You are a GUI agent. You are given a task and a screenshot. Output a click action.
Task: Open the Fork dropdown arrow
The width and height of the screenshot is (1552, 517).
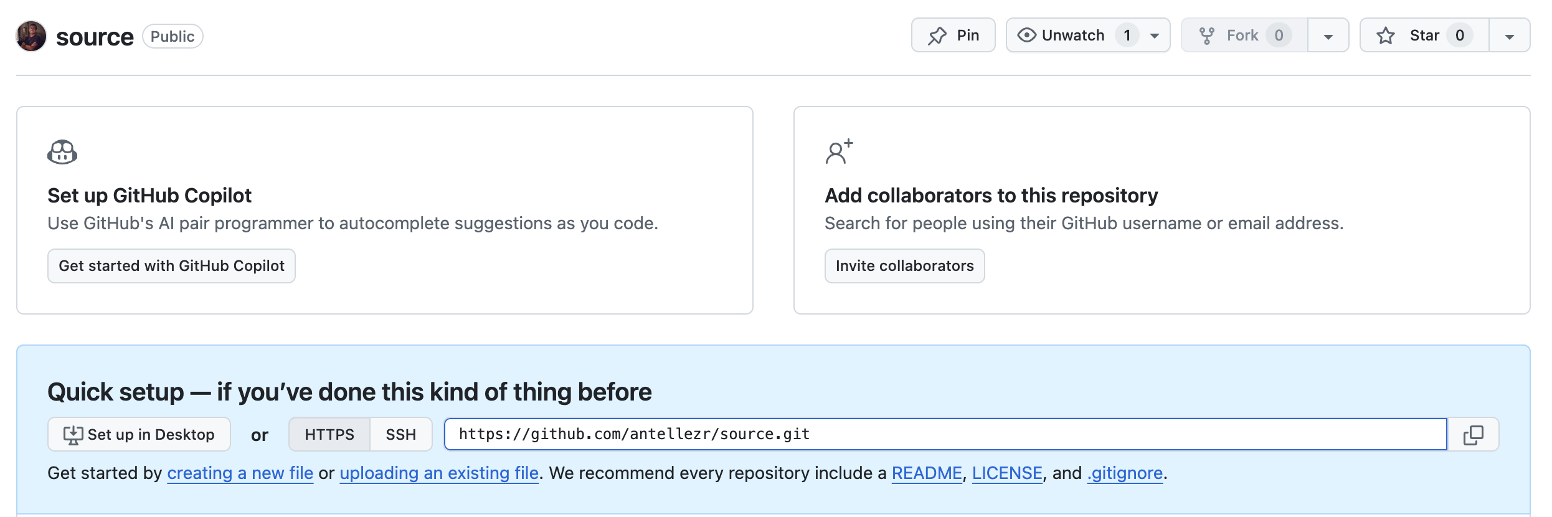[1328, 36]
